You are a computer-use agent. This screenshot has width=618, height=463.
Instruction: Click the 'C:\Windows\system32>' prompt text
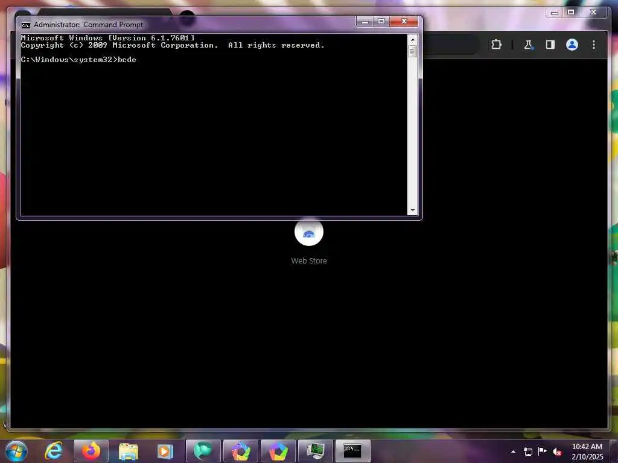point(69,60)
